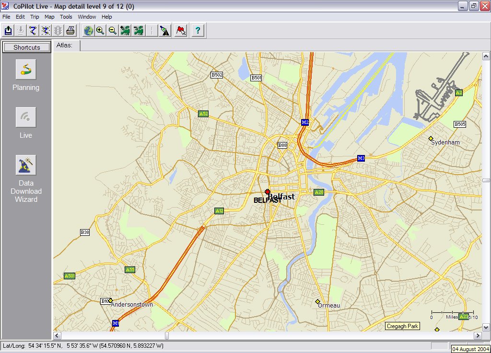491x353 pixels.
Task: Click the A12 road shield
Action: (x=220, y=211)
